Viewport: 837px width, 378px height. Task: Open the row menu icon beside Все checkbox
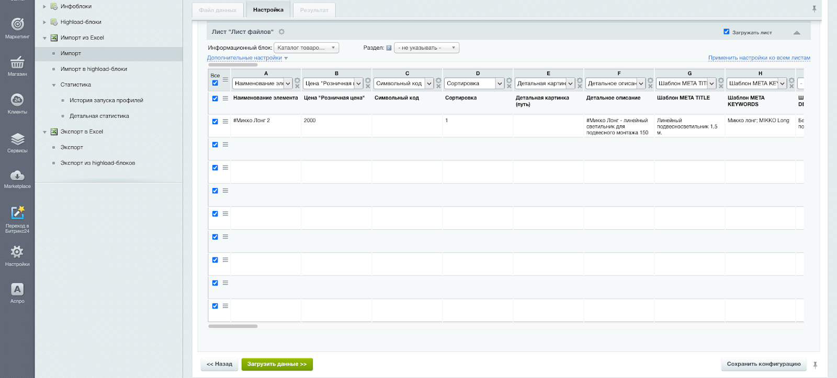pos(225,80)
